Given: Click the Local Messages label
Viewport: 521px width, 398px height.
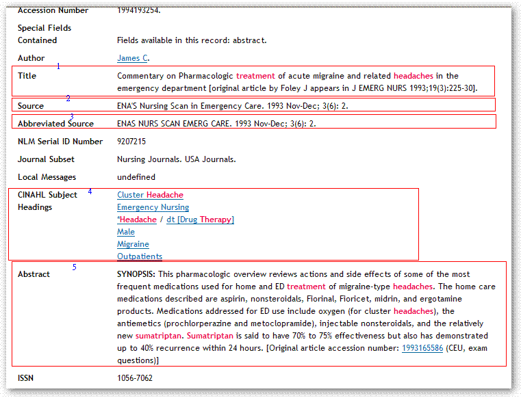Looking at the screenshot, I should point(47,177).
